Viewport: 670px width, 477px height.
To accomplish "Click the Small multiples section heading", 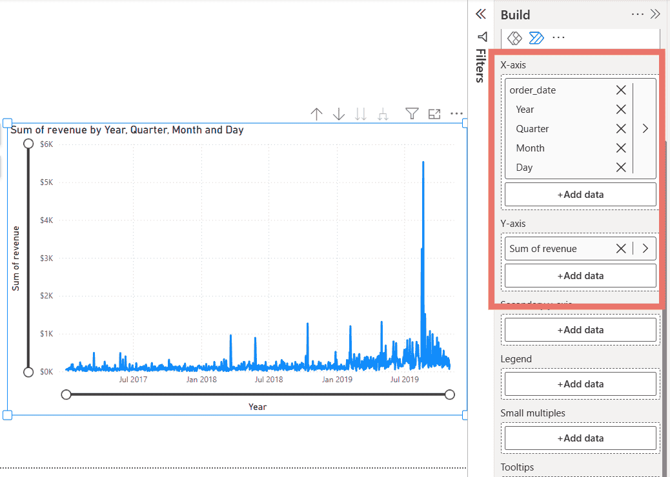I will [533, 413].
